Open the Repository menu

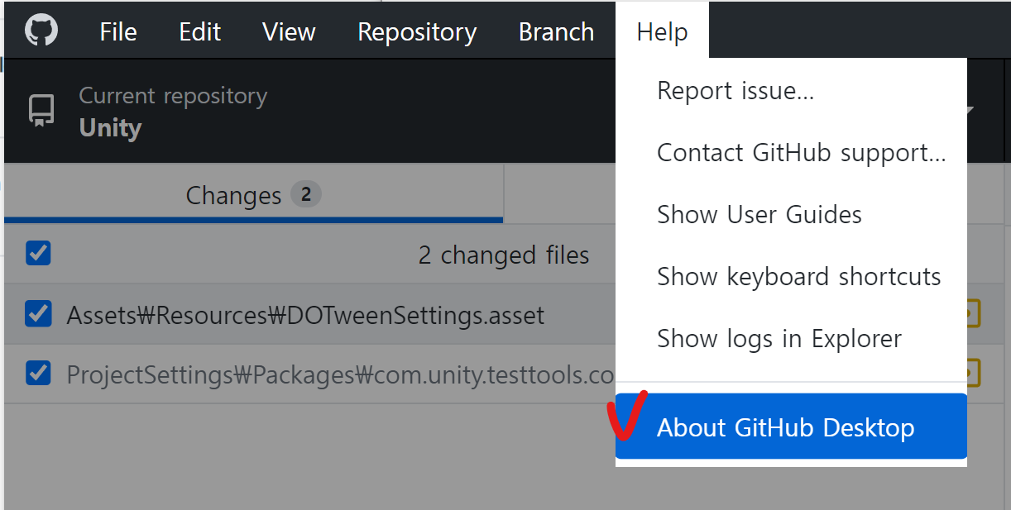tap(417, 32)
